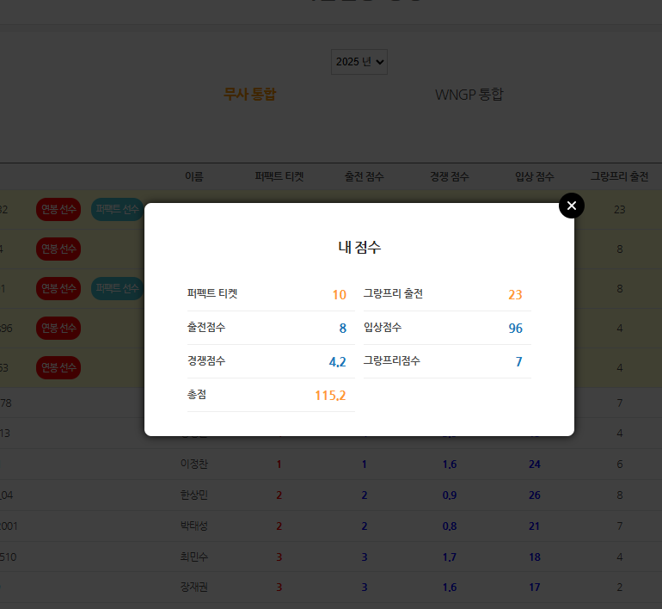Switch to the 무사 통합 tab
This screenshot has width=662, height=609.
click(250, 94)
